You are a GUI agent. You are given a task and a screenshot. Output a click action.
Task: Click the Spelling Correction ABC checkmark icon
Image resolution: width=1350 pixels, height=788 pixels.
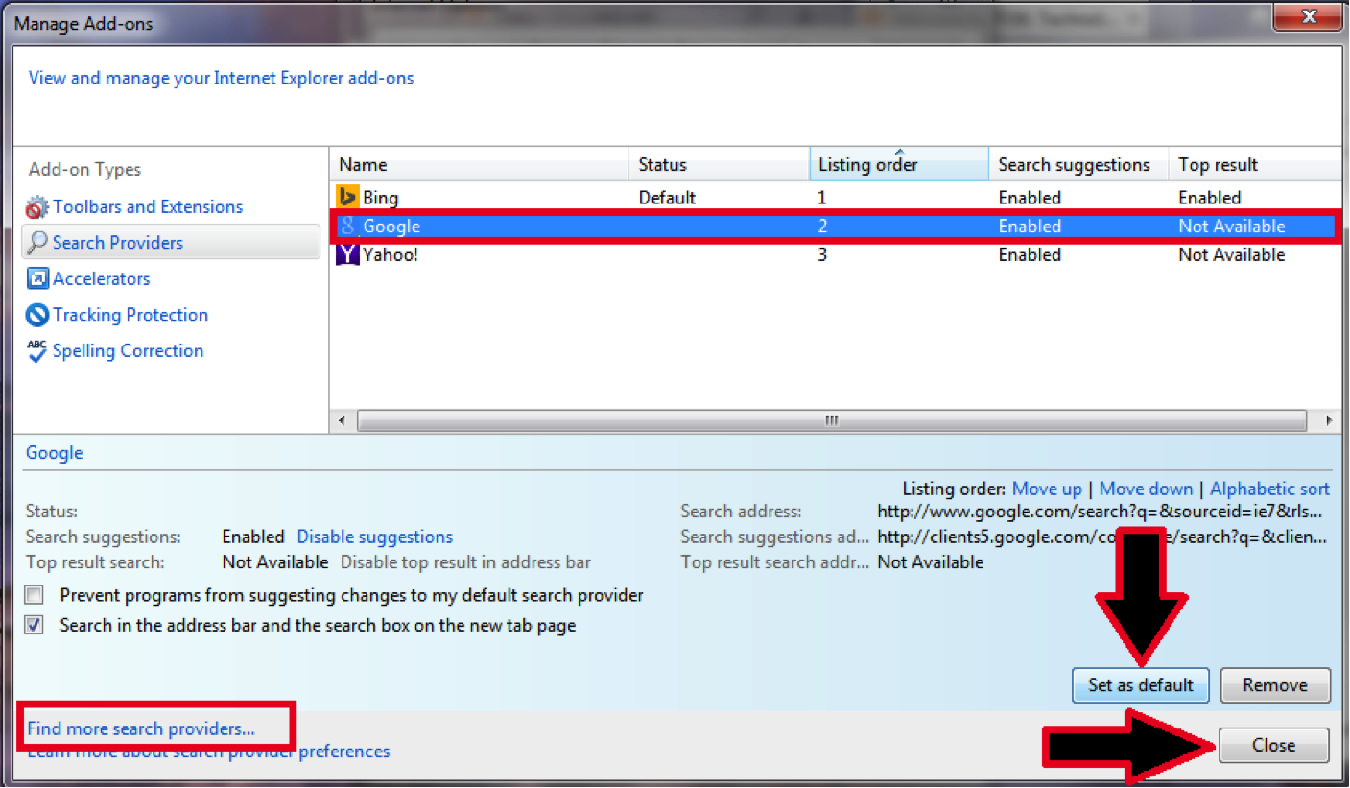point(37,350)
